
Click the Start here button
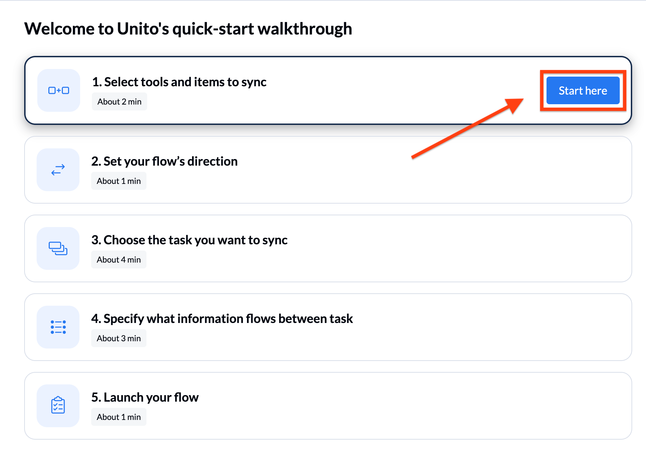[x=583, y=90]
